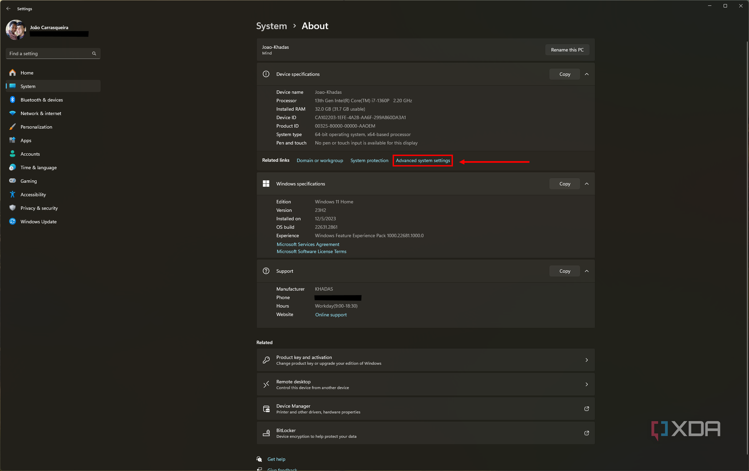The image size is (749, 471).
Task: Select Home in the sidebar menu
Action: pos(27,73)
